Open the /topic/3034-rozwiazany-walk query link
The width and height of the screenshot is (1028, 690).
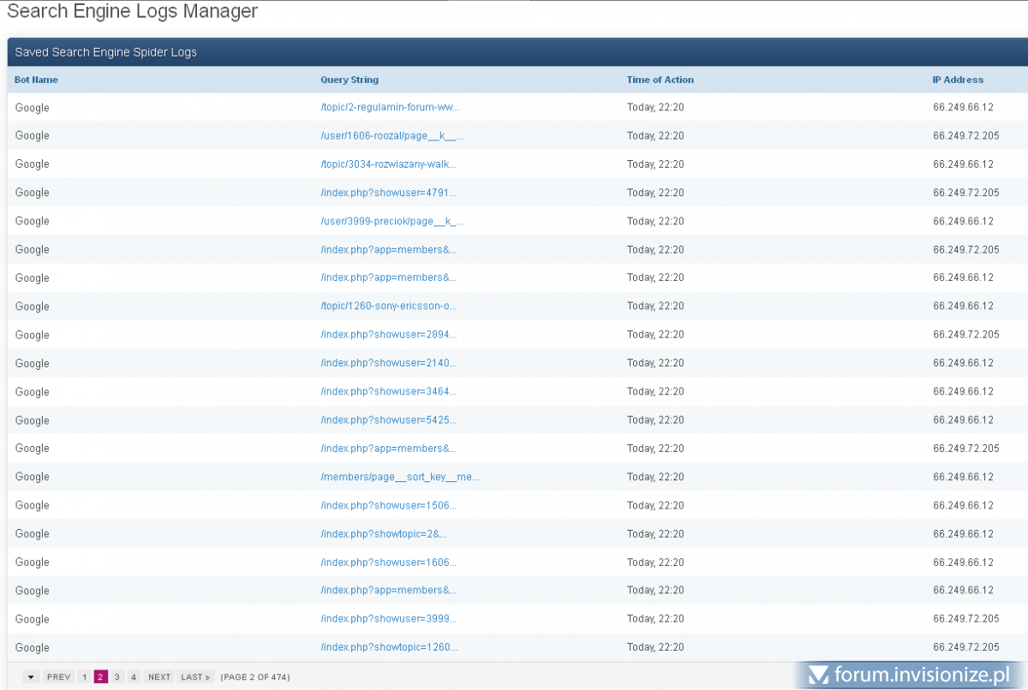388,164
